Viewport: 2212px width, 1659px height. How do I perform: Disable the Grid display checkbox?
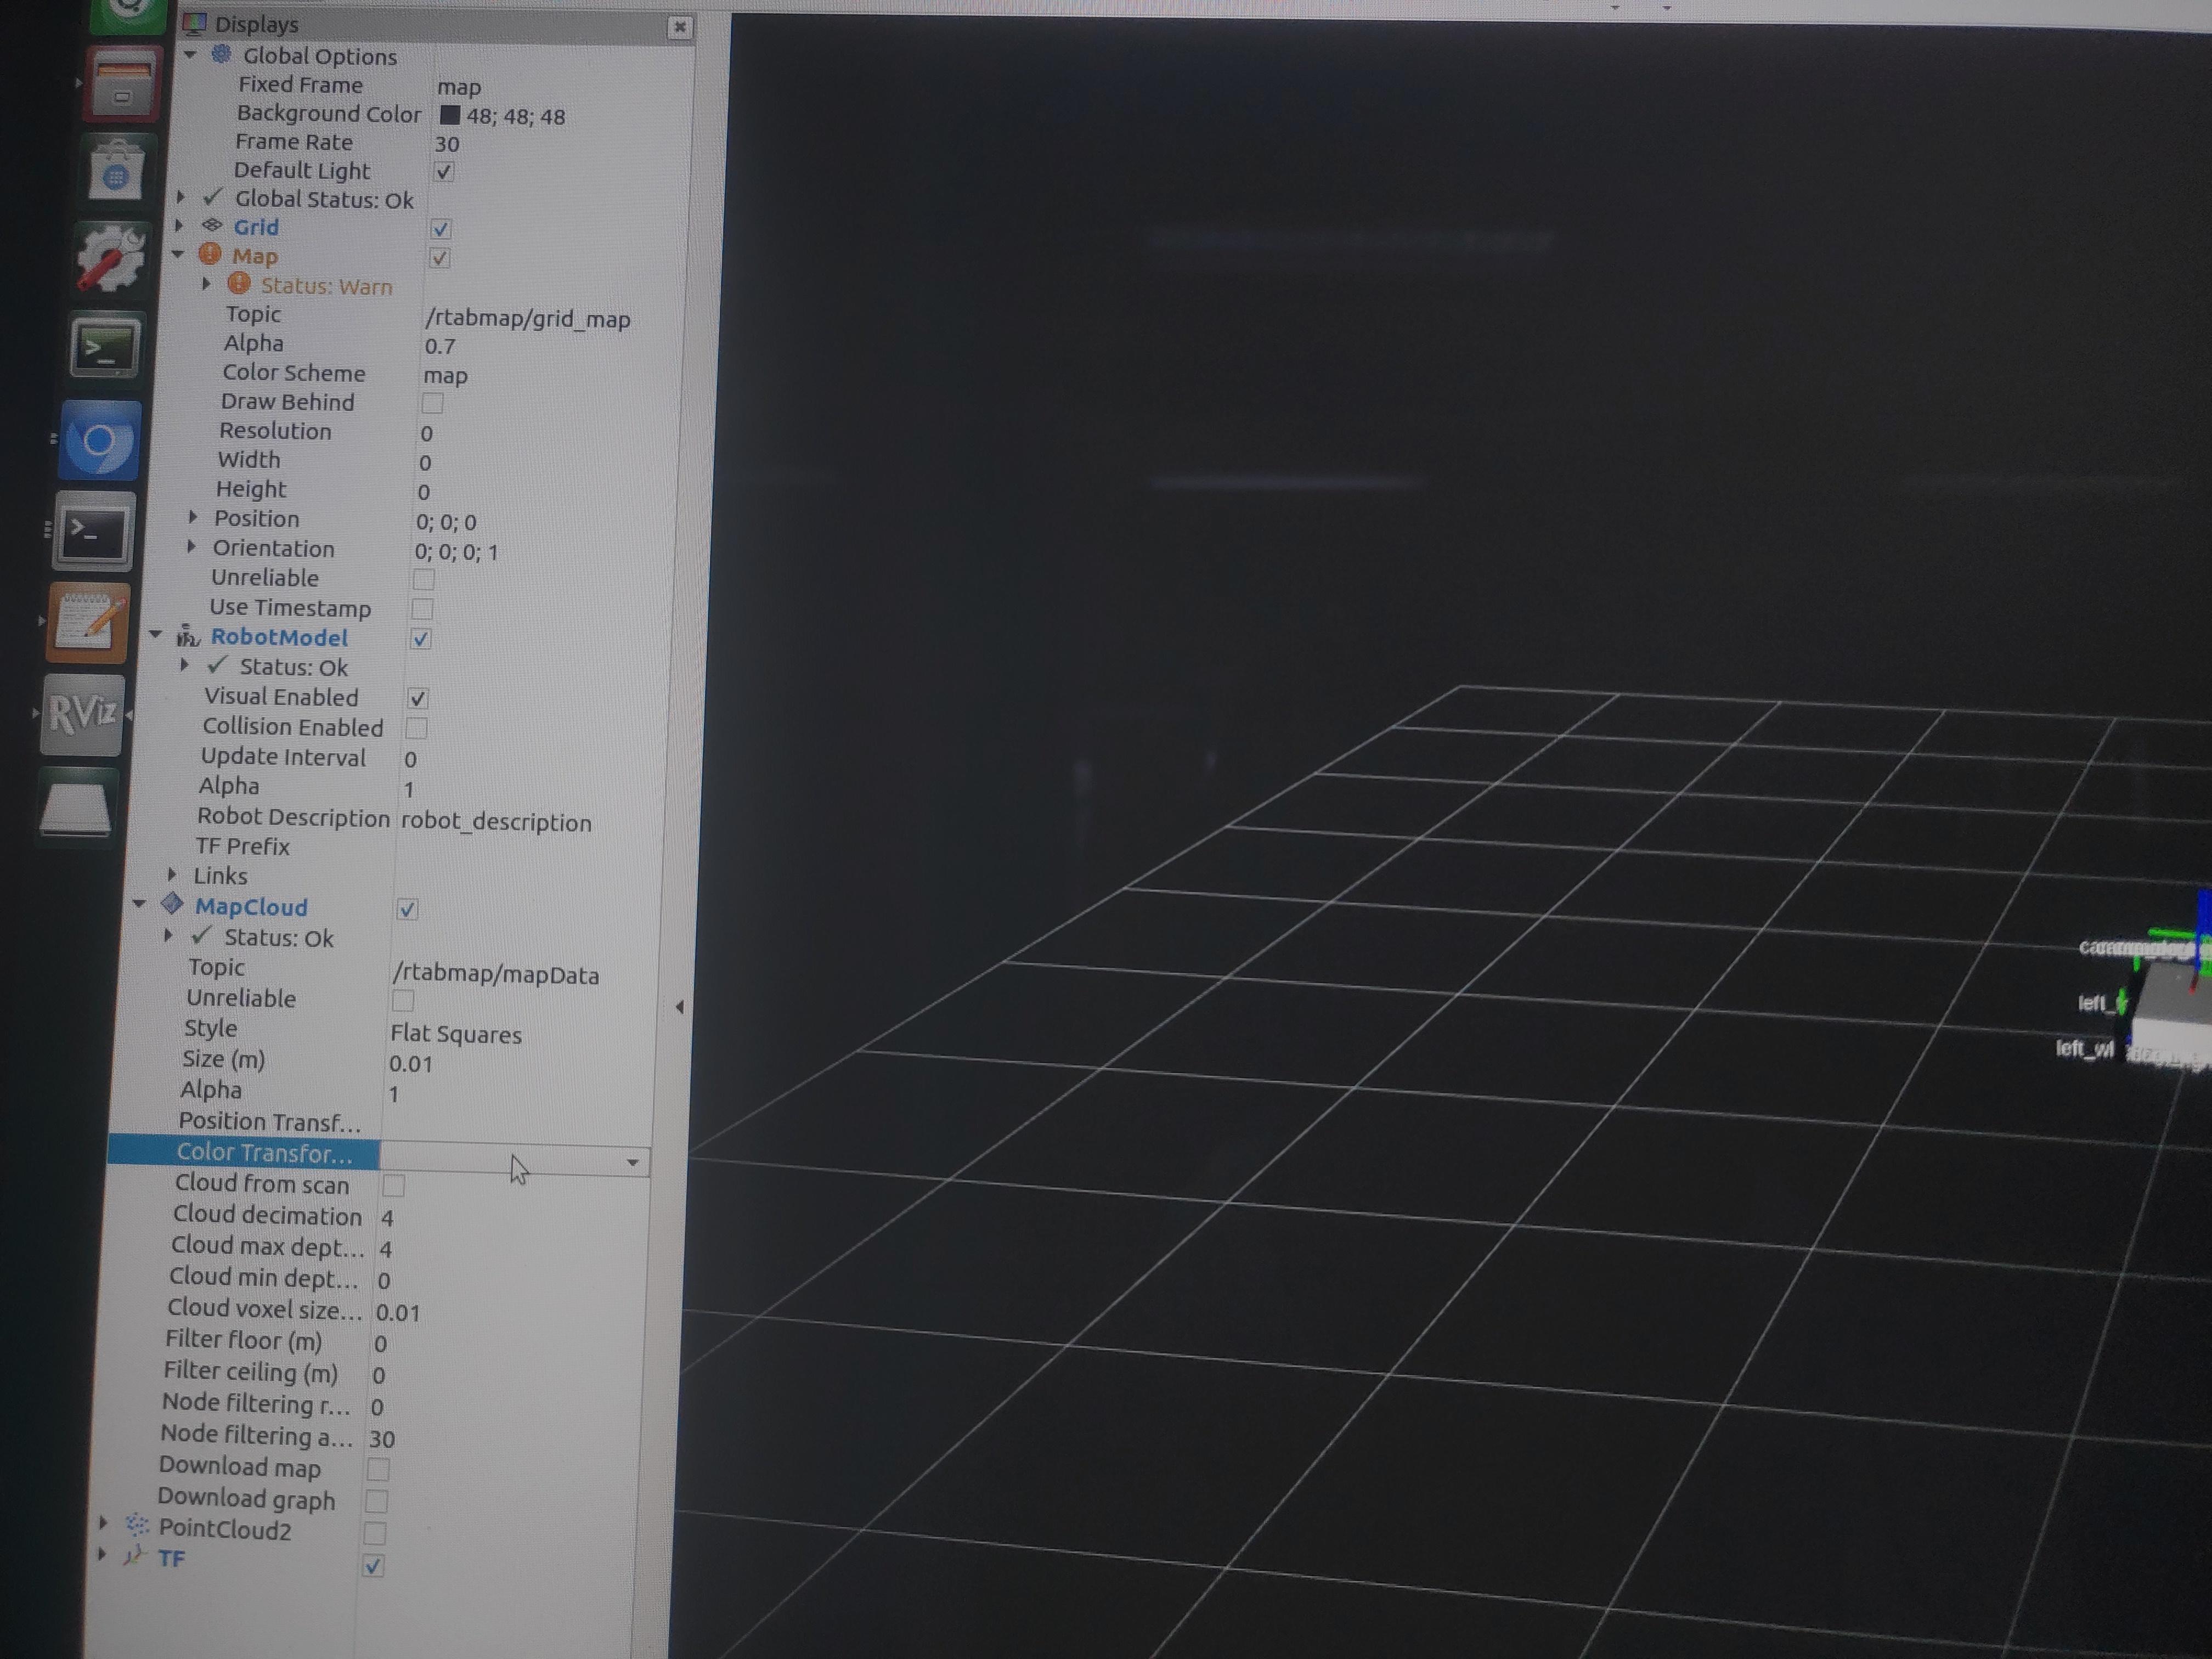(440, 229)
